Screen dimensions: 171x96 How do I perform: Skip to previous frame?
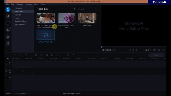(130, 50)
